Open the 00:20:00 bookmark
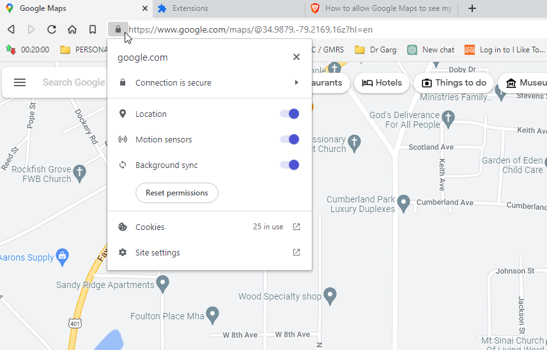547x350 pixels. click(x=27, y=50)
